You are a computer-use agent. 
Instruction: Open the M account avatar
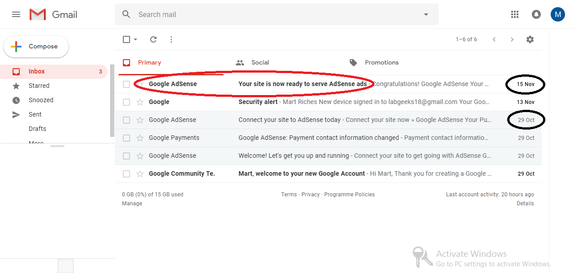[558, 14]
